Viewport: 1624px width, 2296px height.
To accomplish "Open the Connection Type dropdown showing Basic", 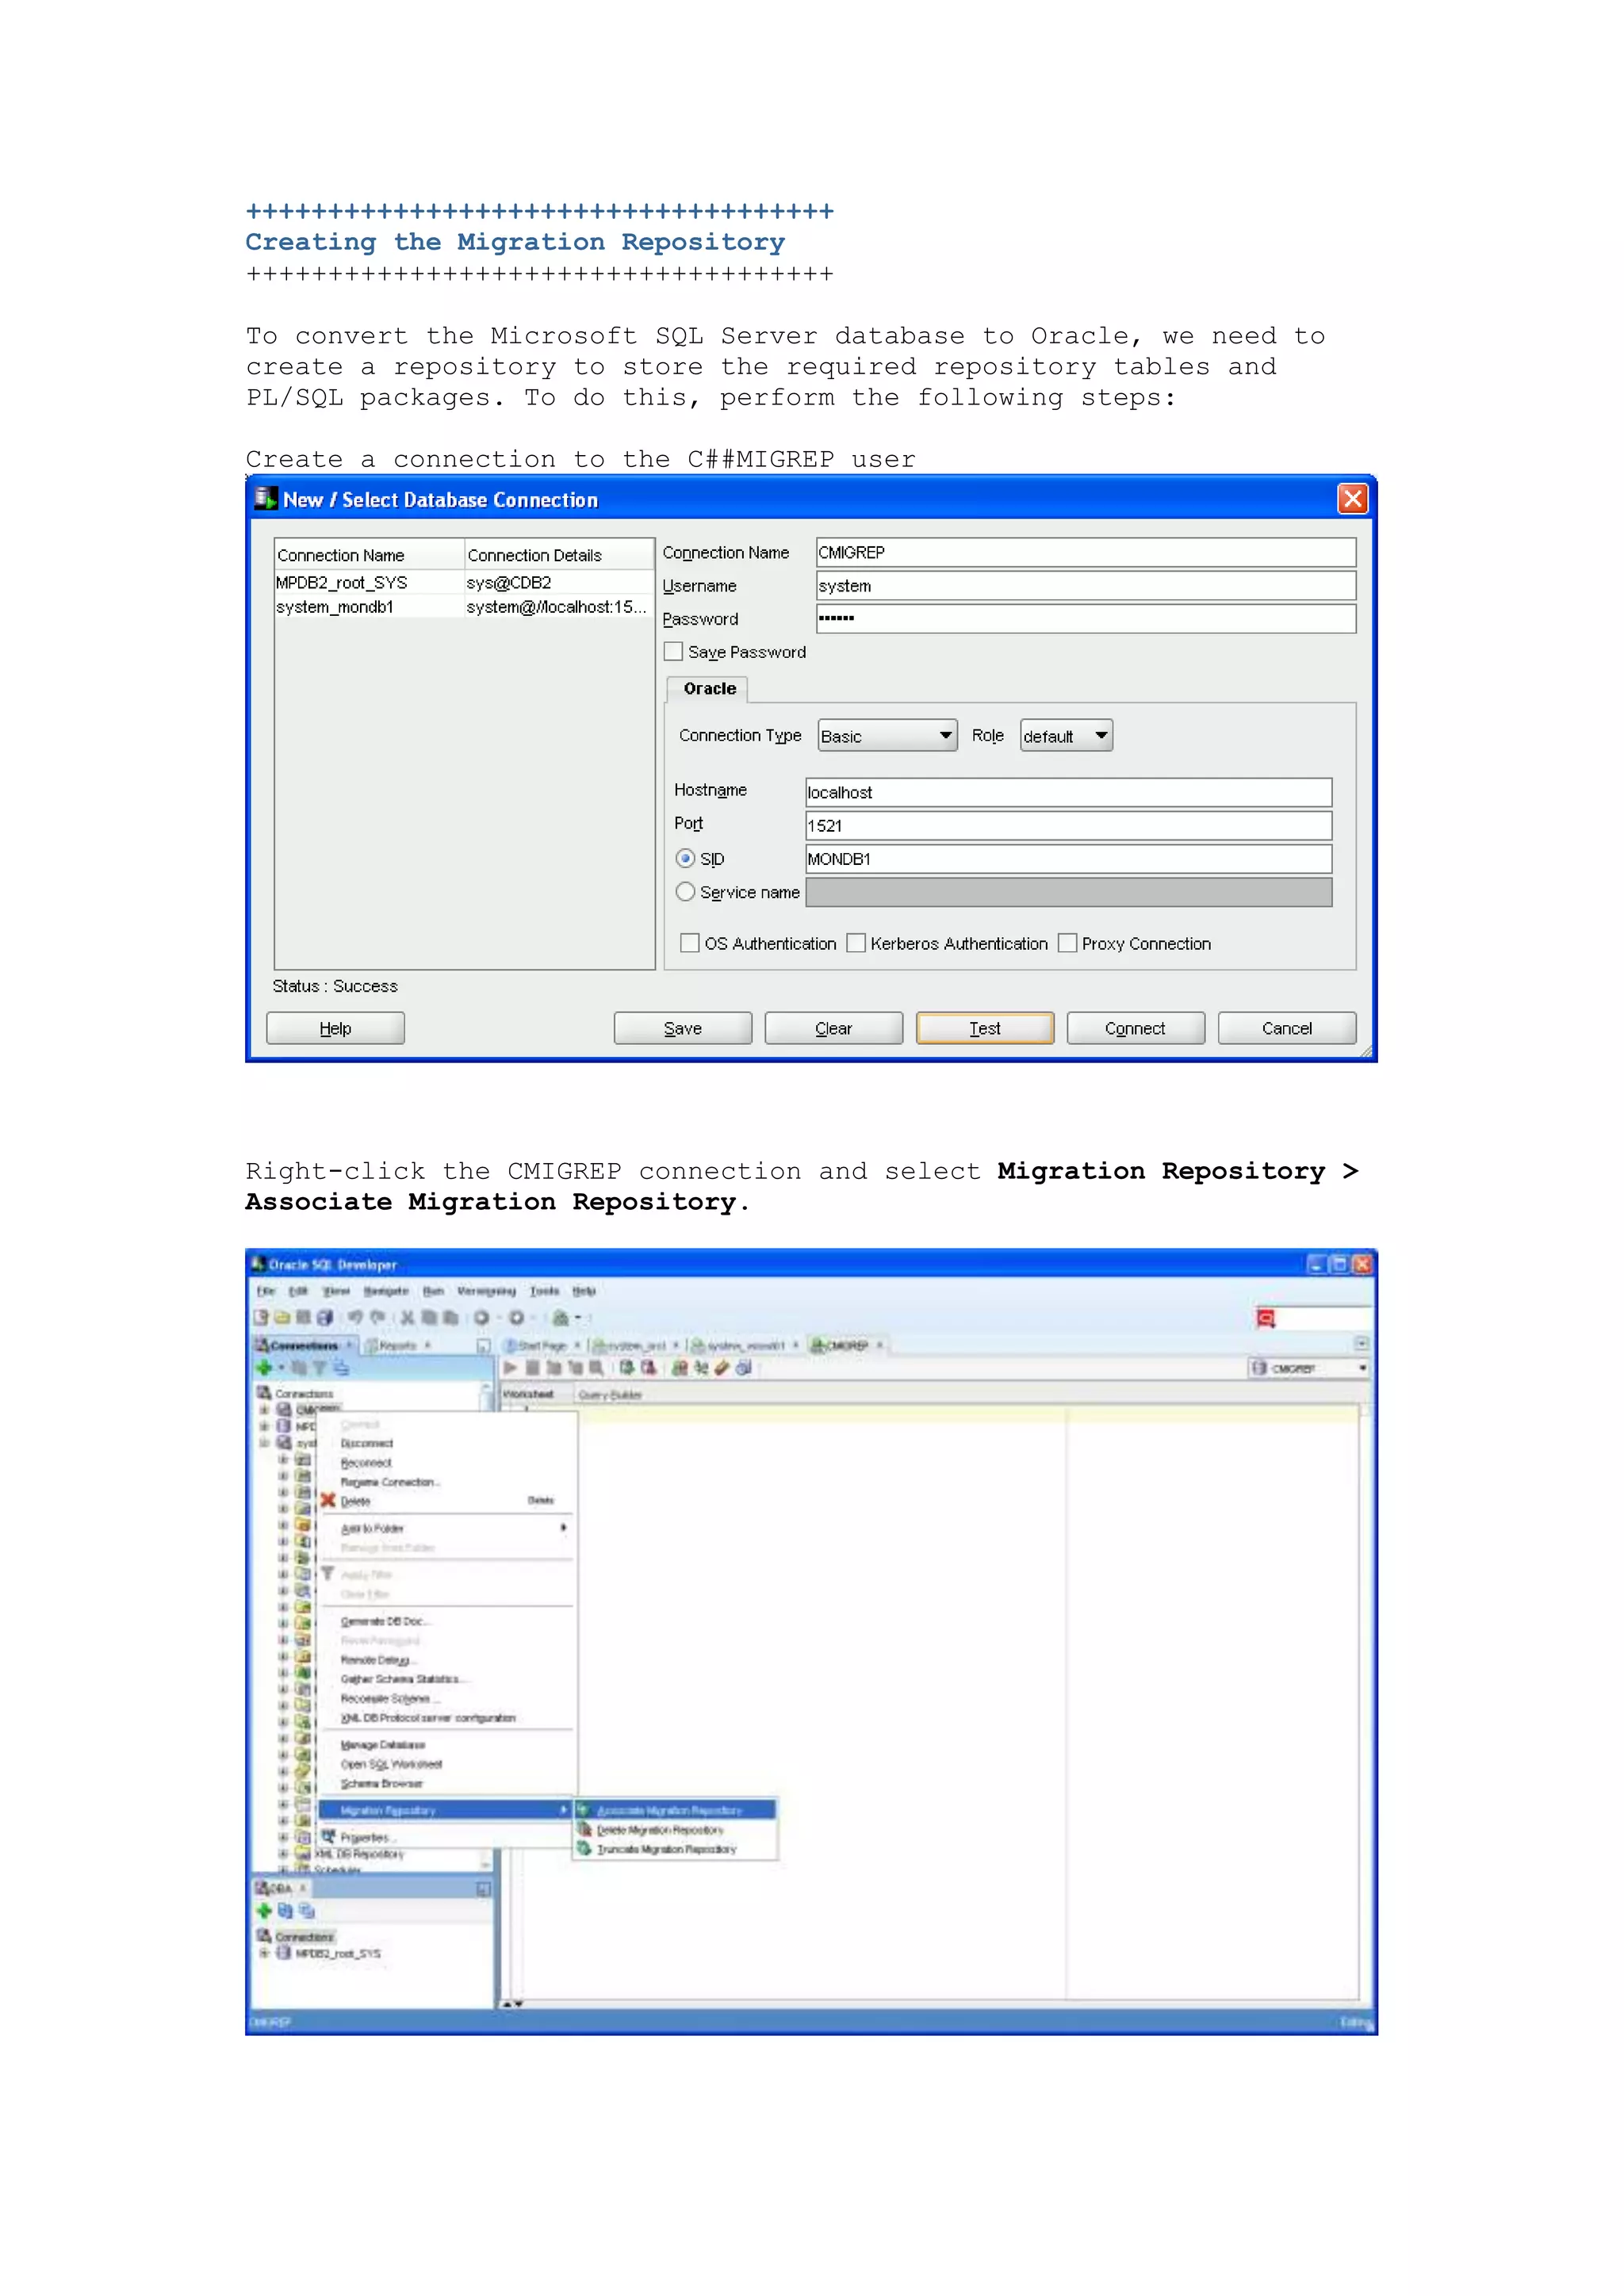I will (887, 736).
